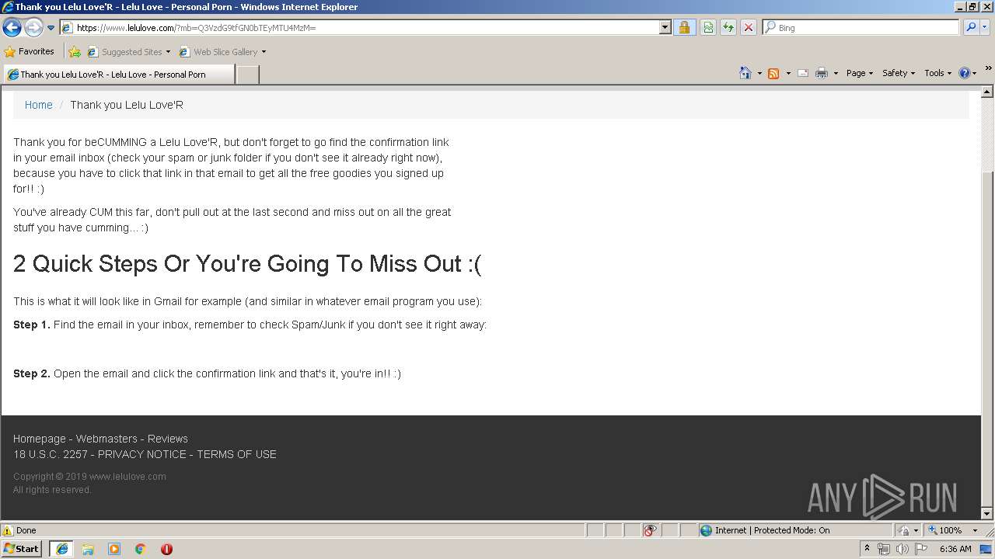The height and width of the screenshot is (559, 995).
Task: Click the scrollbar up arrow
Action: (x=987, y=92)
